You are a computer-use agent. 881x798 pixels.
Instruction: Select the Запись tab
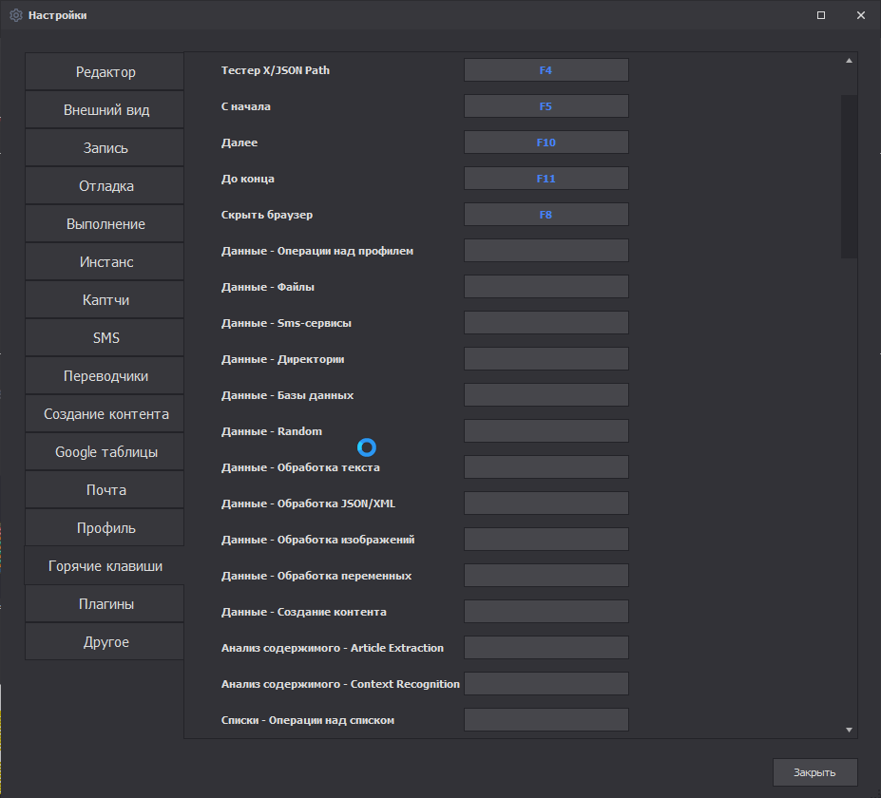pos(105,147)
